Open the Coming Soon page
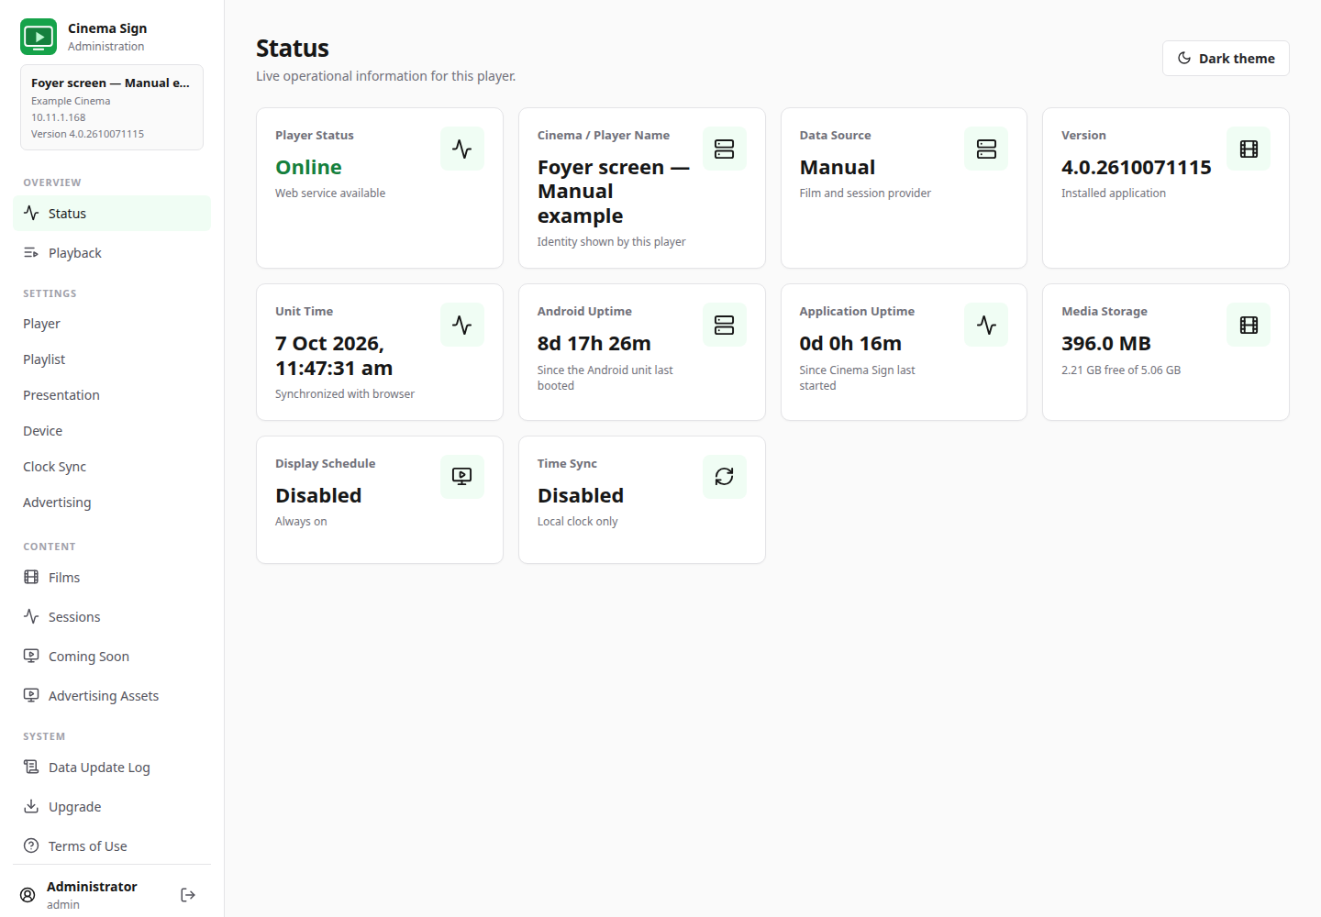The height and width of the screenshot is (917, 1321). click(112, 656)
